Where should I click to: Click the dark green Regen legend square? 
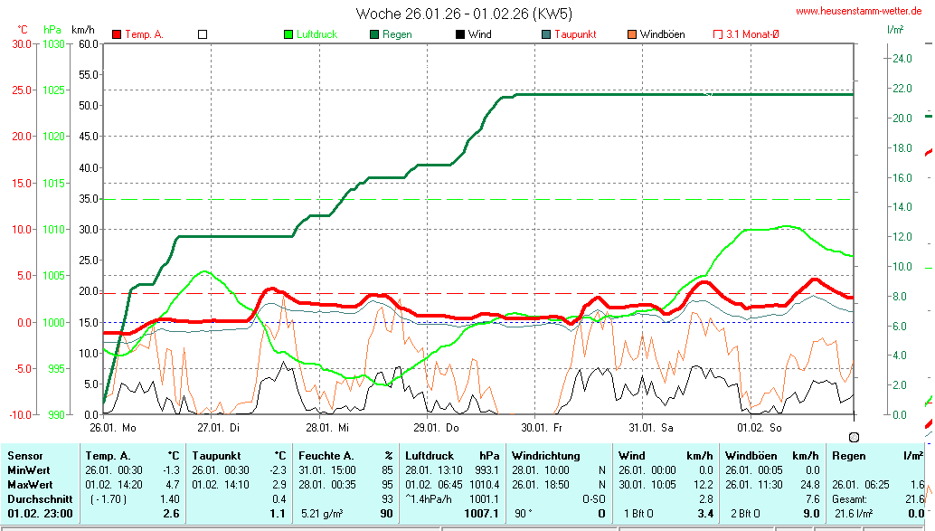(374, 34)
